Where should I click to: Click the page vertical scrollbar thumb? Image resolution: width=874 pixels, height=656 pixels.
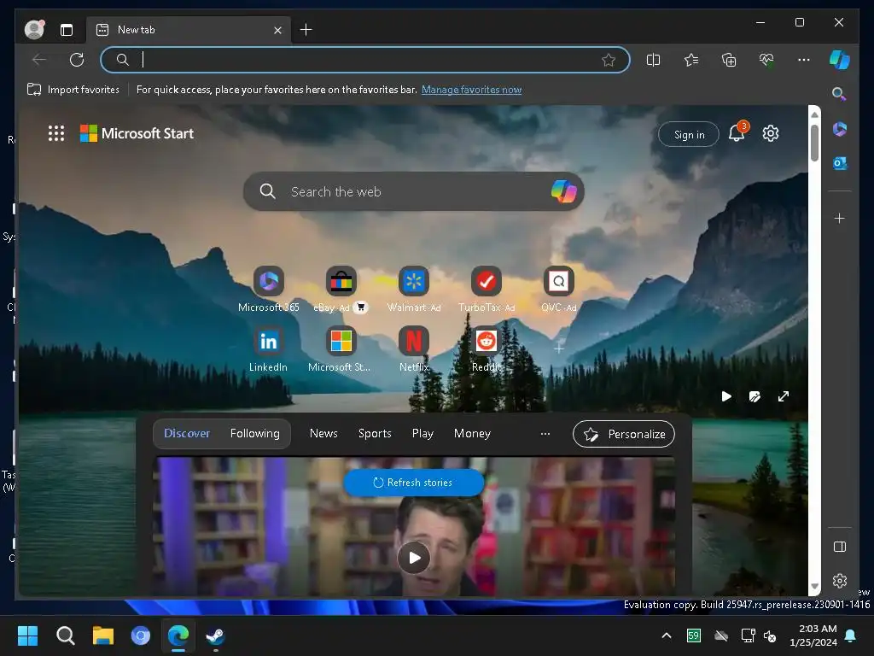pos(814,143)
